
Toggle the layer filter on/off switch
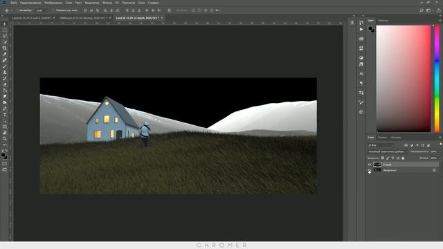(440, 145)
